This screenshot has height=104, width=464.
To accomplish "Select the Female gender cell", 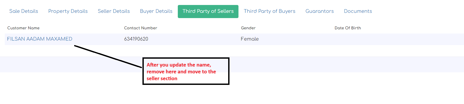I will [x=250, y=39].
